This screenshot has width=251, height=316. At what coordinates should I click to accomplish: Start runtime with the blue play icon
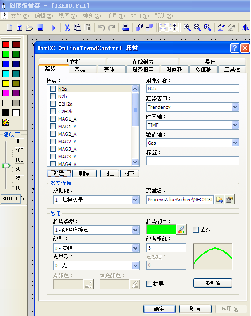[x=54, y=27]
